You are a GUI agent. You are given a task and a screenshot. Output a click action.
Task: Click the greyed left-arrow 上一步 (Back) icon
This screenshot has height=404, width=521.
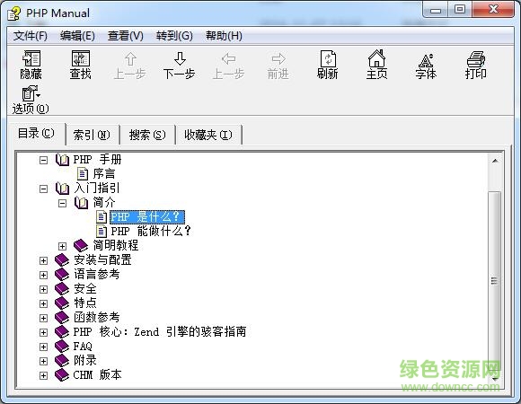228,59
